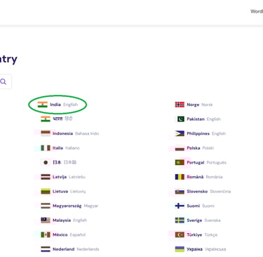Select Portugal Português

(201, 162)
